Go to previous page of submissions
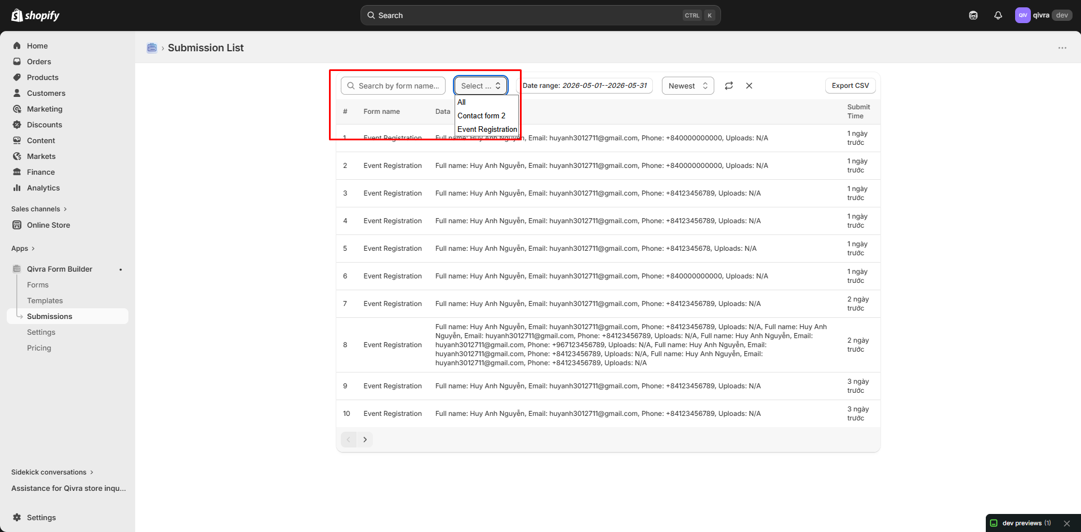Image resolution: width=1081 pixels, height=532 pixels. coord(349,440)
